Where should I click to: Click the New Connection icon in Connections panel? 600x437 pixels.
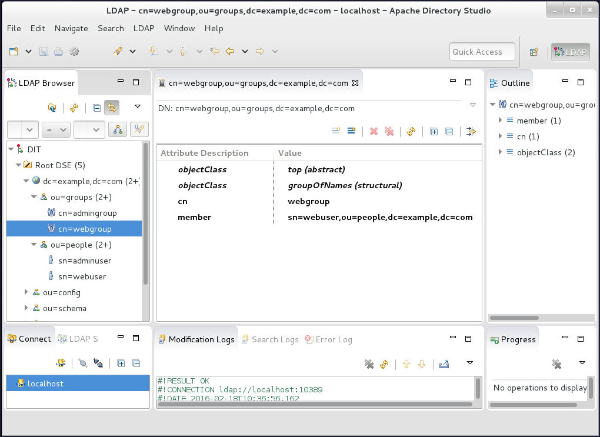click(61, 363)
